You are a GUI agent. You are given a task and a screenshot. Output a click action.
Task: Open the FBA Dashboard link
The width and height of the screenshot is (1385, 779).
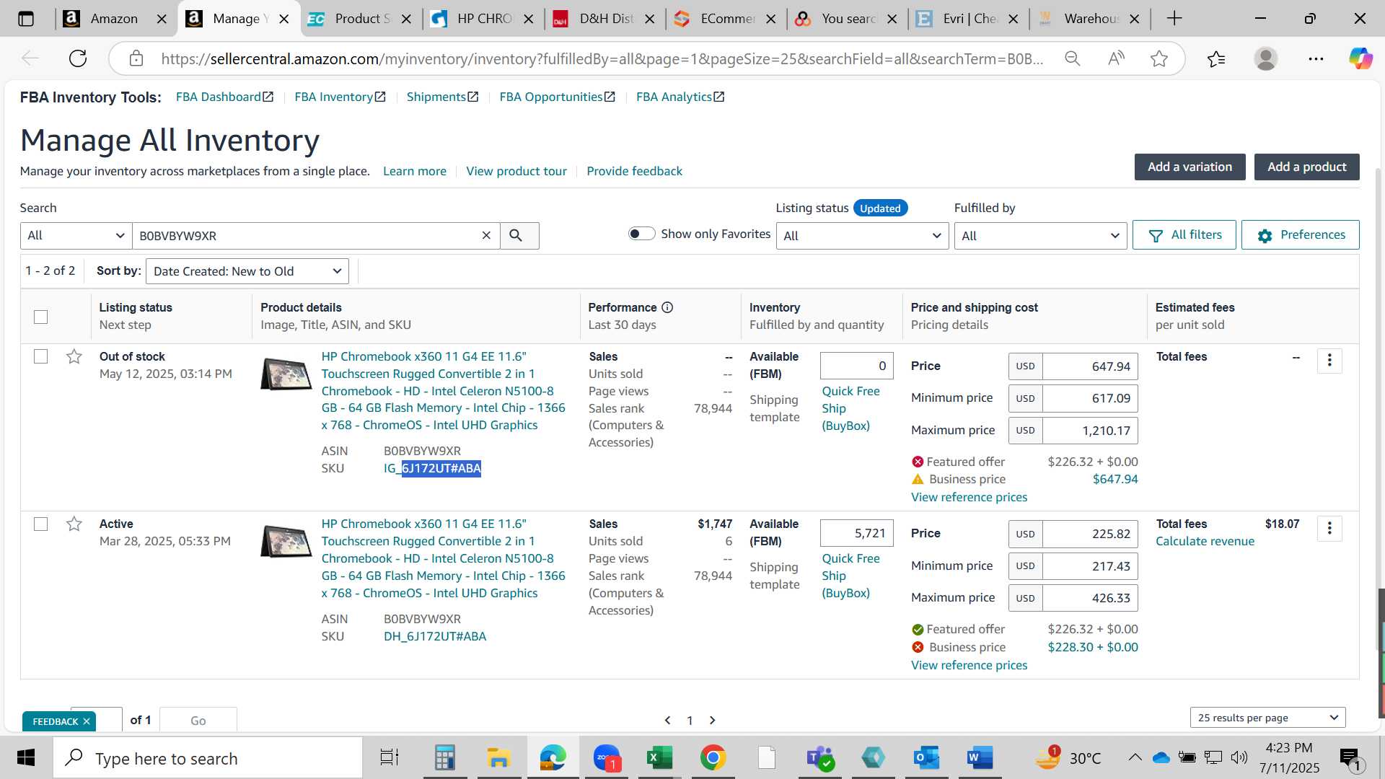click(224, 97)
